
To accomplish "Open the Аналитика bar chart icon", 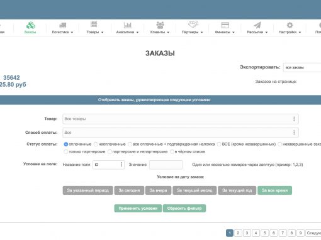I will pyautogui.click(x=128, y=25).
